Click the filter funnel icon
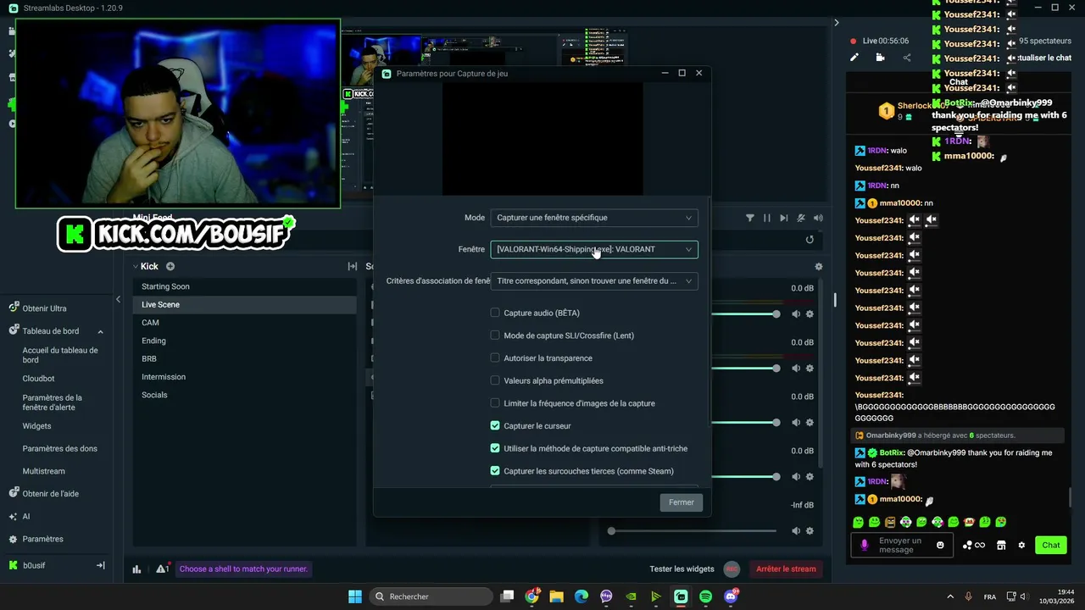This screenshot has height=610, width=1085. (x=750, y=218)
